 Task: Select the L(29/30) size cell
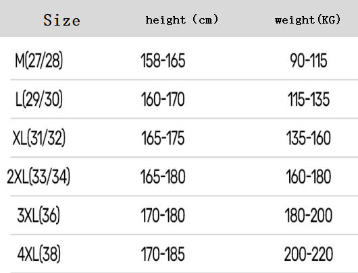click(39, 99)
